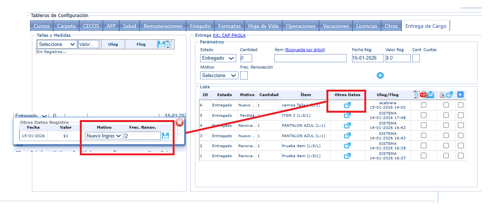Check the middle checkbox for row ID 1
The image size is (498, 222).
click(446, 156)
